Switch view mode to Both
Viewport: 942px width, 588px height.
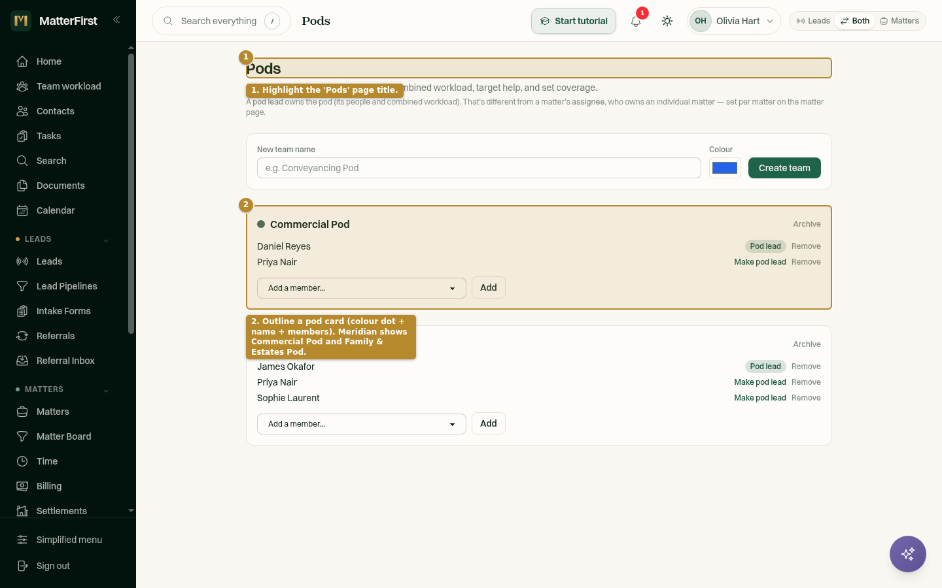[855, 21]
